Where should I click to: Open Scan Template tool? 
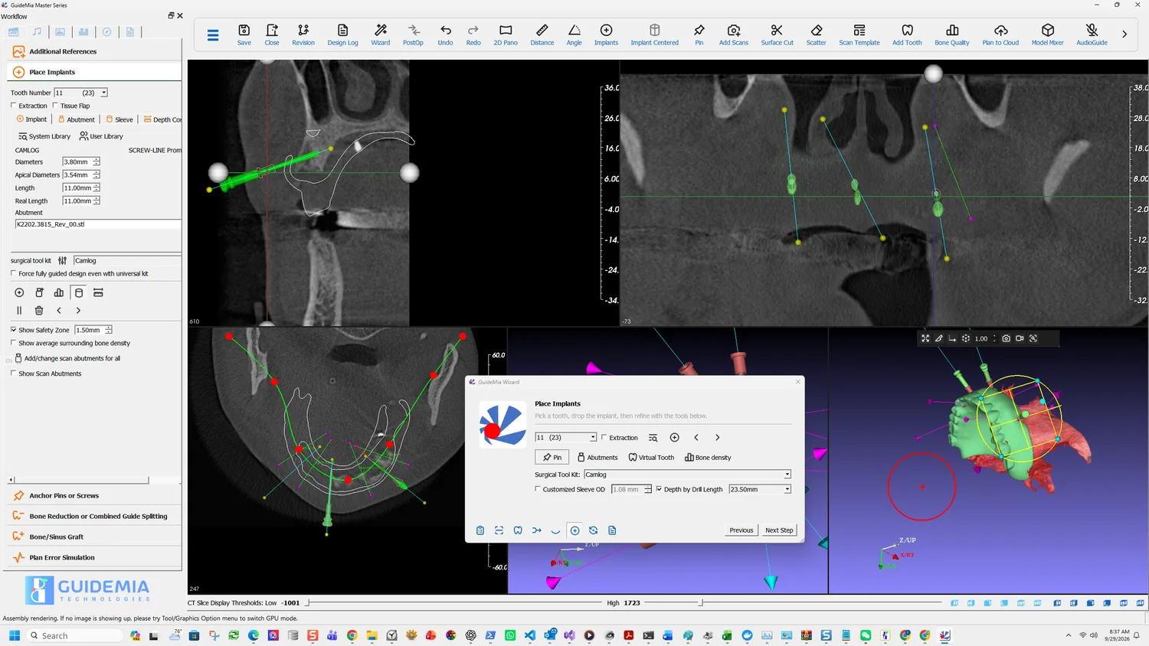859,34
